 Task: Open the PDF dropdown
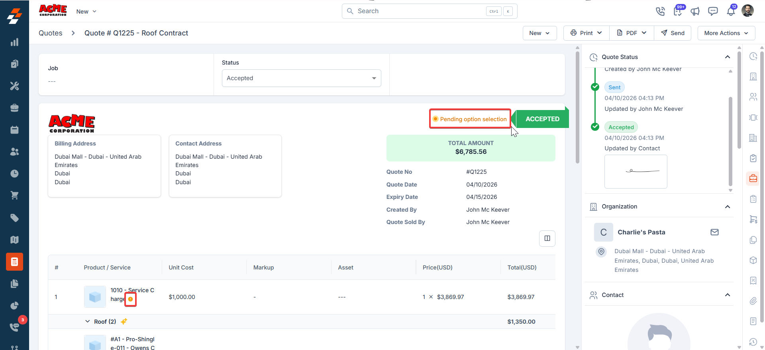632,33
